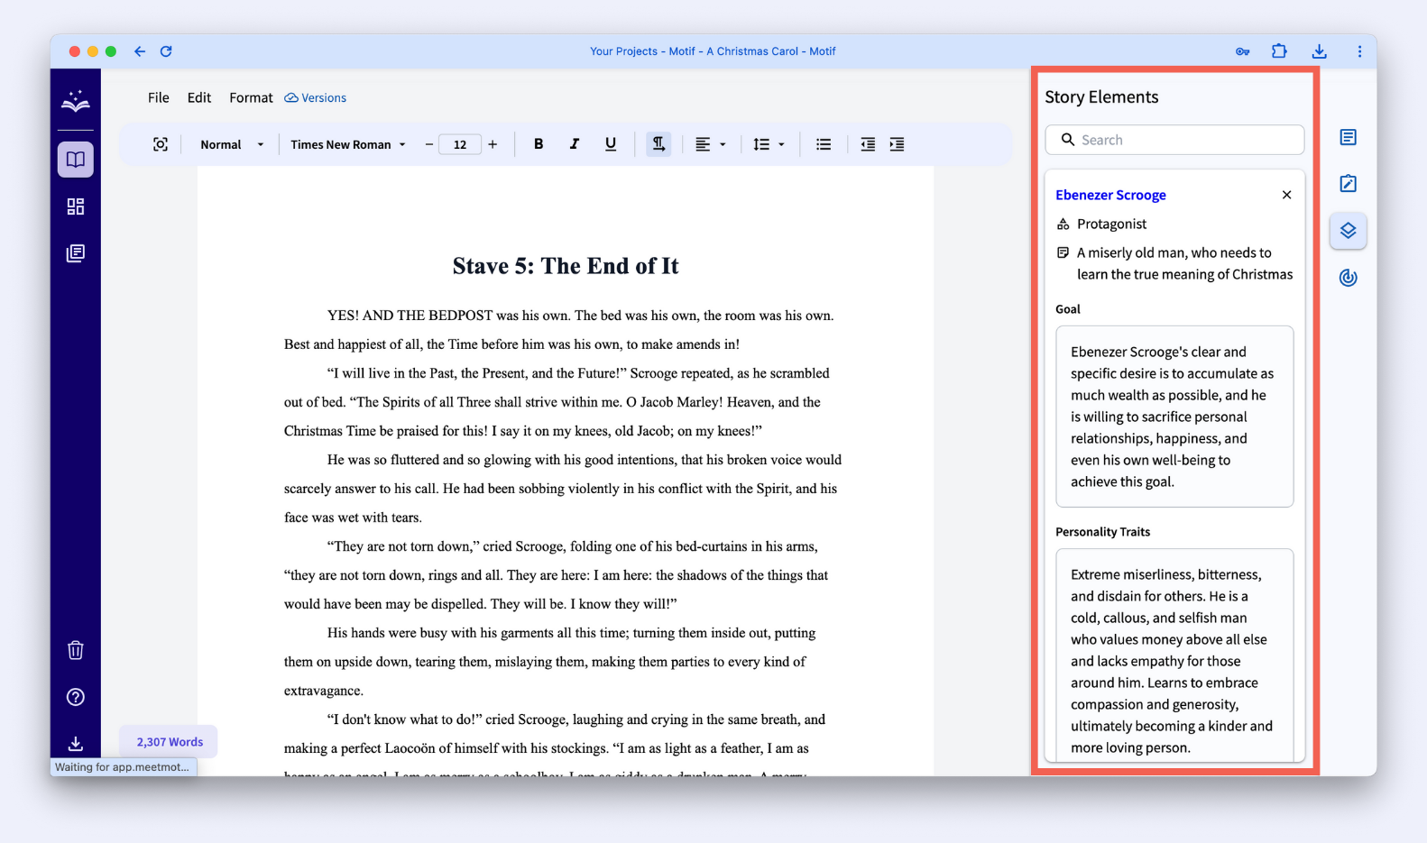Toggle focus mode icon in toolbar

pyautogui.click(x=161, y=144)
